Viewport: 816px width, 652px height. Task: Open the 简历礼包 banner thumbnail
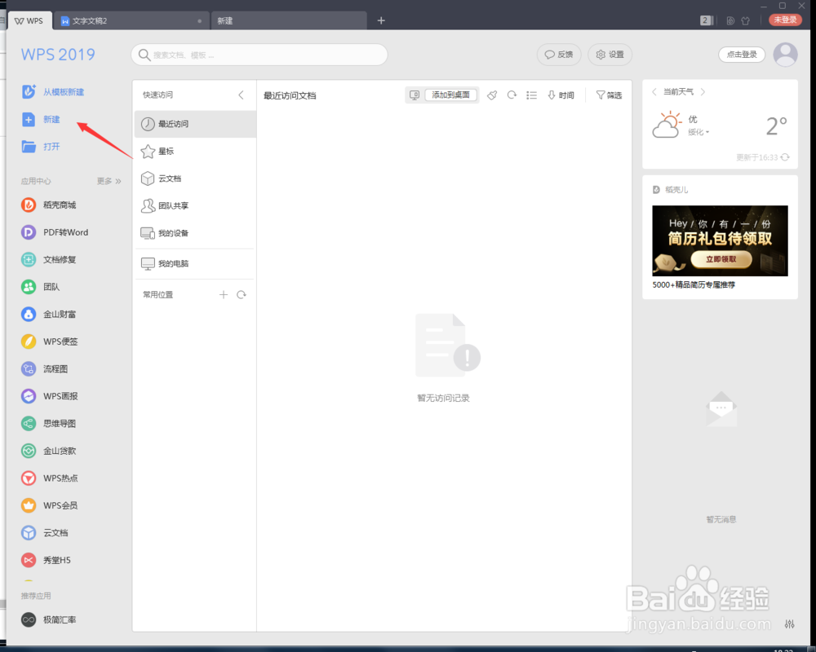tap(720, 240)
